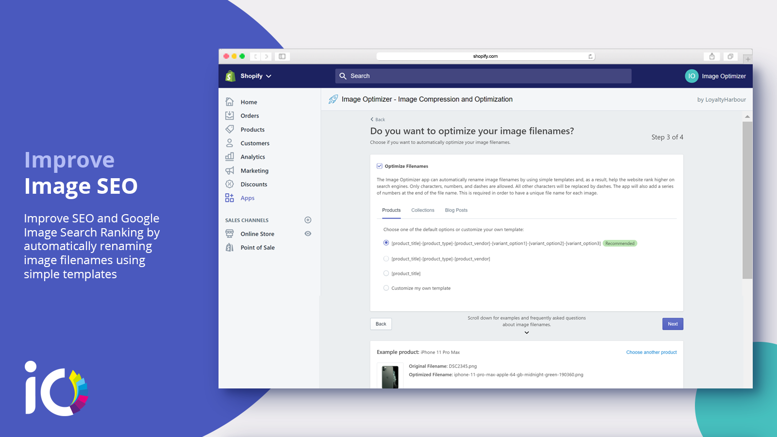The height and width of the screenshot is (437, 777).
Task: Open the Image Optimizer account menu
Action: (716, 76)
